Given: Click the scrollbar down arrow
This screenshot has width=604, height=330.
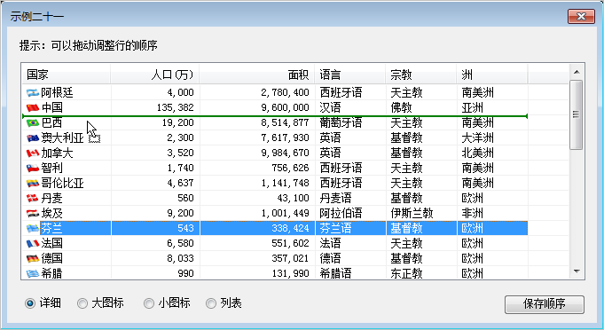Looking at the screenshot, I should point(577,271).
